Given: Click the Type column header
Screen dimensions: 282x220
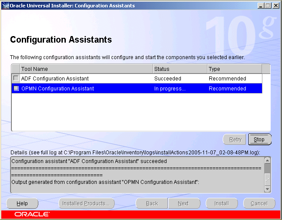Looking at the screenshot, I should pos(234,69).
